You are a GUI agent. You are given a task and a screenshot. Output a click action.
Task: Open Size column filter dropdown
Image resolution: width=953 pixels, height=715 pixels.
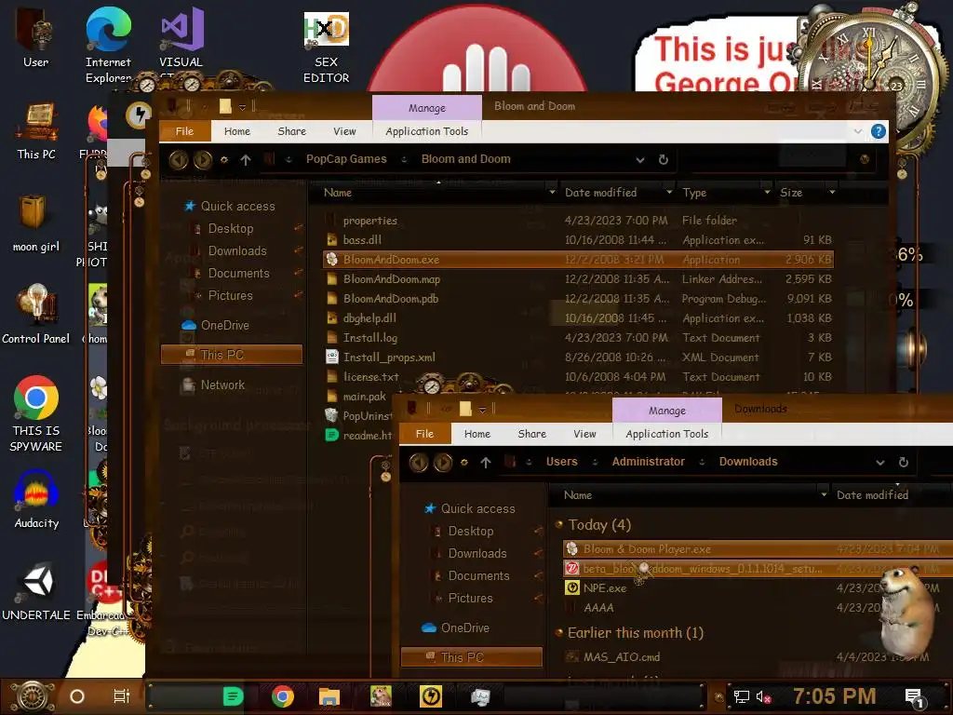[832, 192]
